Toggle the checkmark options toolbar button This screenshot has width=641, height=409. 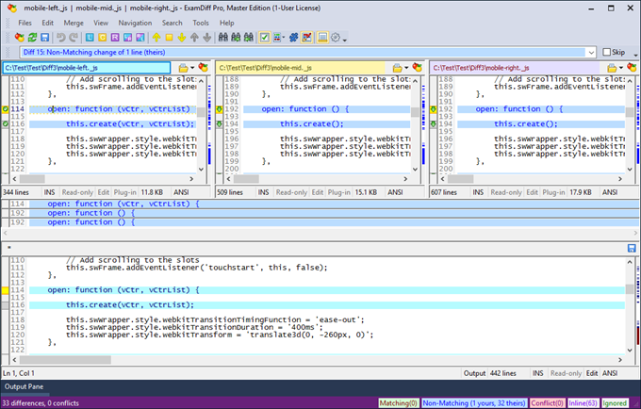pos(265,38)
